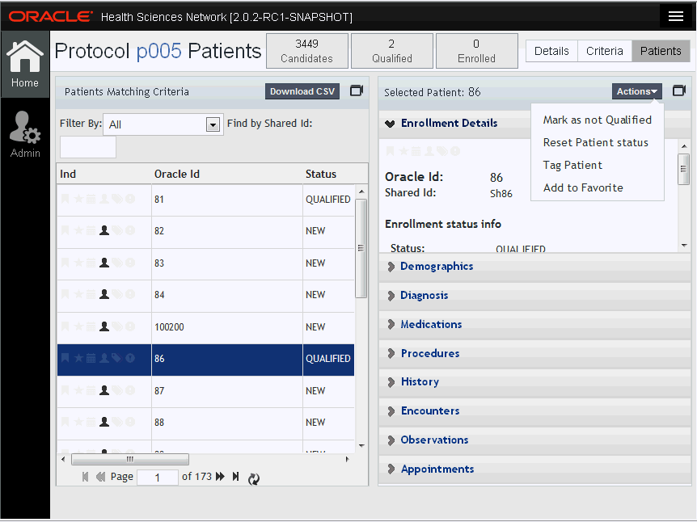Viewport: 697px width, 522px height.
Task: Click the calendar icon in row 82
Action: pos(91,230)
